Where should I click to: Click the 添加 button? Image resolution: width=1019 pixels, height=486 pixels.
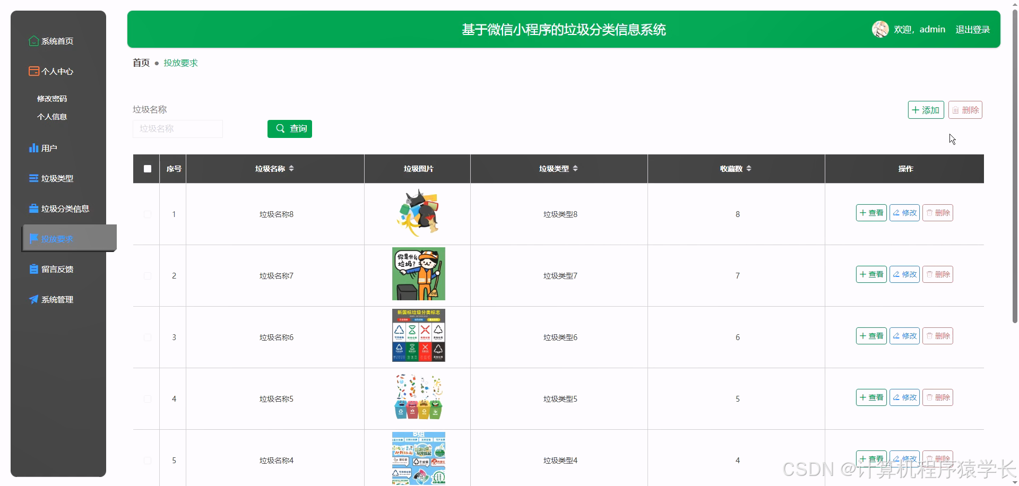(926, 110)
